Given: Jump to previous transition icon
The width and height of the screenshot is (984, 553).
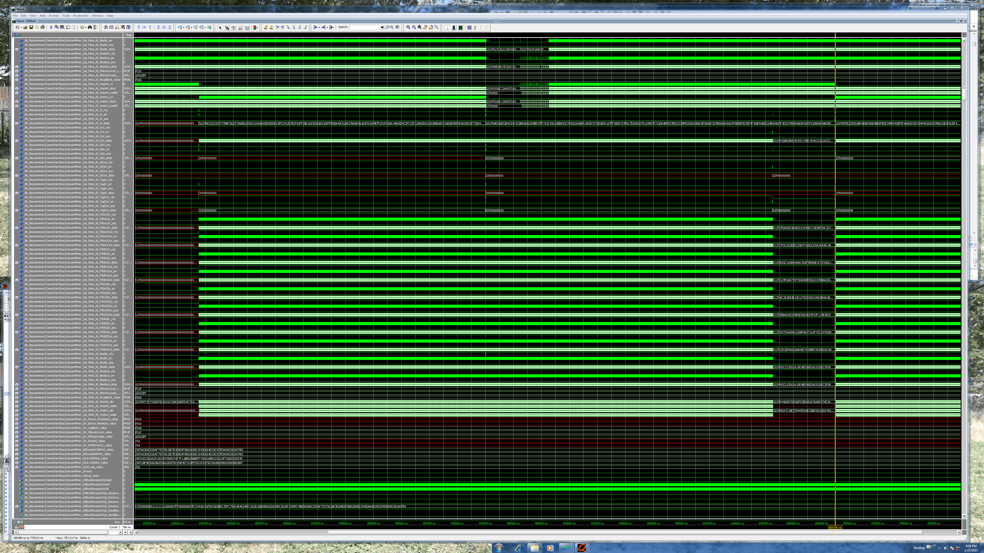Looking at the screenshot, I should [x=277, y=27].
